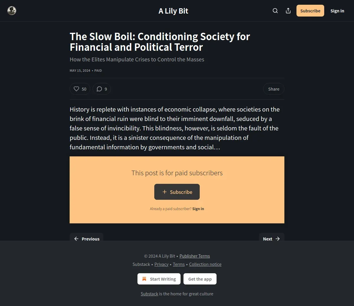Viewport: 354px width, 306px height.
Task: Click the plus icon on paywall Subscribe
Action: (x=165, y=192)
